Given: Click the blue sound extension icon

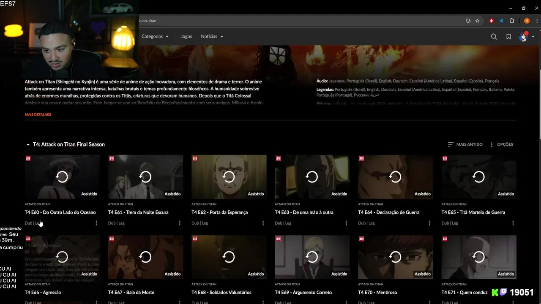Looking at the screenshot, I should (x=501, y=21).
